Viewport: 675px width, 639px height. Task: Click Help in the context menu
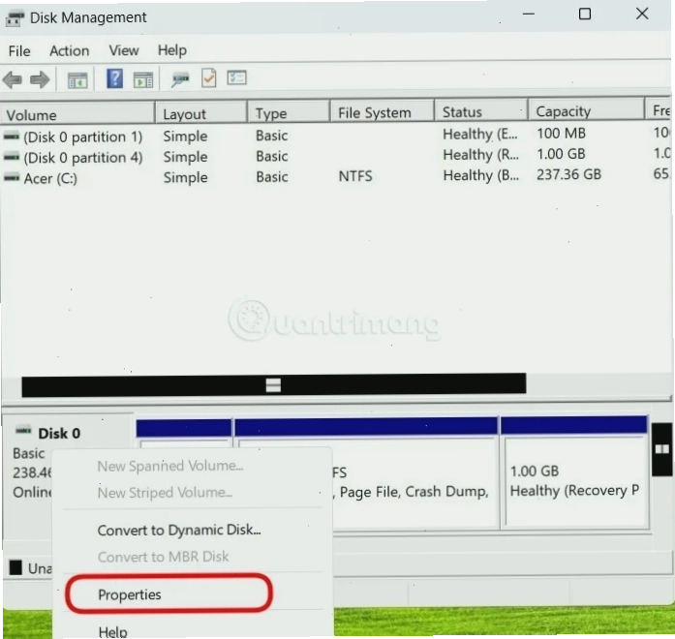(x=112, y=632)
